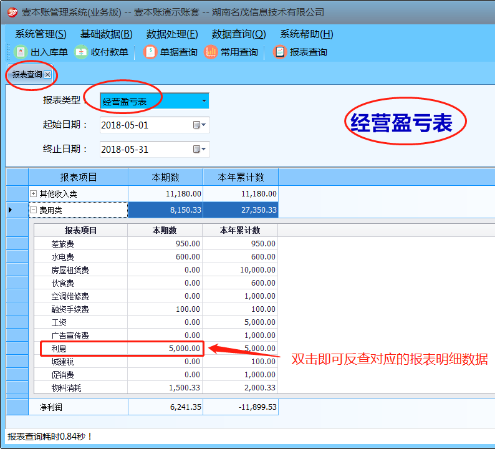
Task: Open the 单据查询 toolbar icon
Action: (150, 52)
